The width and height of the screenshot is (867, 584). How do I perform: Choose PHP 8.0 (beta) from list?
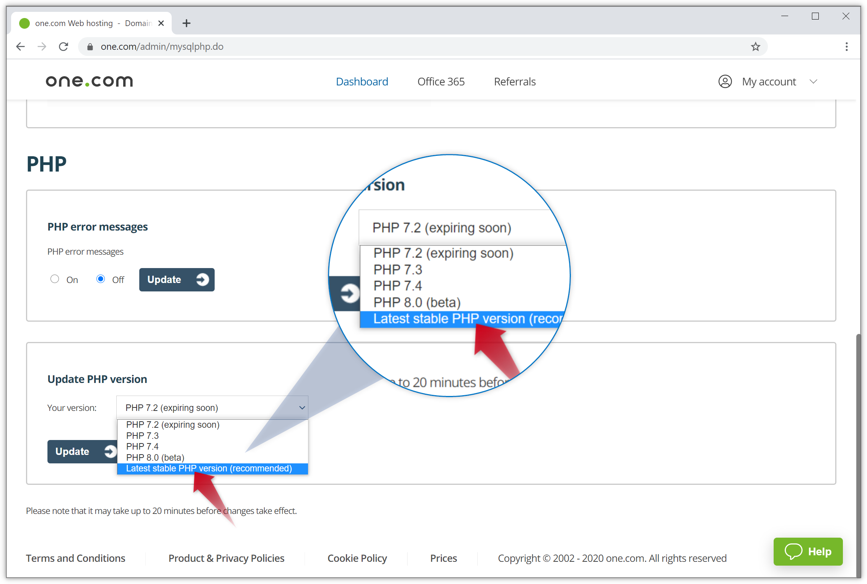212,458
